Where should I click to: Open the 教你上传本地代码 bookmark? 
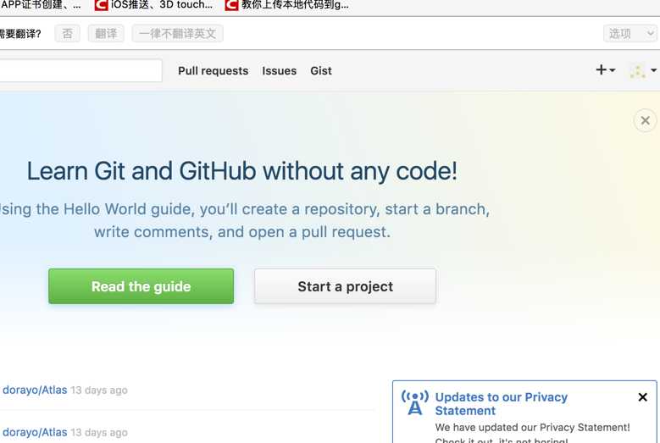(x=287, y=5)
